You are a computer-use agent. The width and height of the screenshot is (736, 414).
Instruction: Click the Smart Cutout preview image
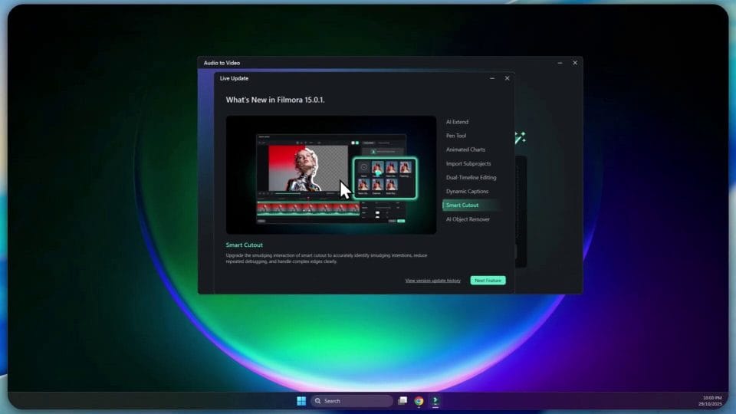pyautogui.click(x=330, y=175)
